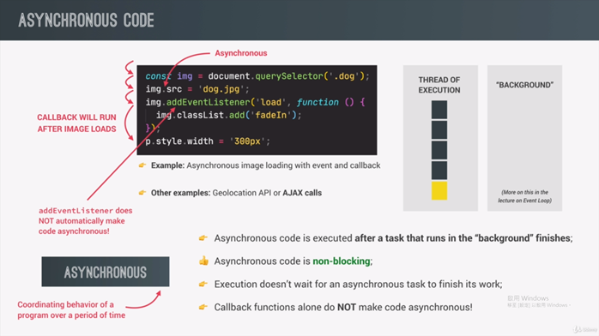
Task: Select the hand bullet before "Callback functions alone"
Action: tap(203, 307)
